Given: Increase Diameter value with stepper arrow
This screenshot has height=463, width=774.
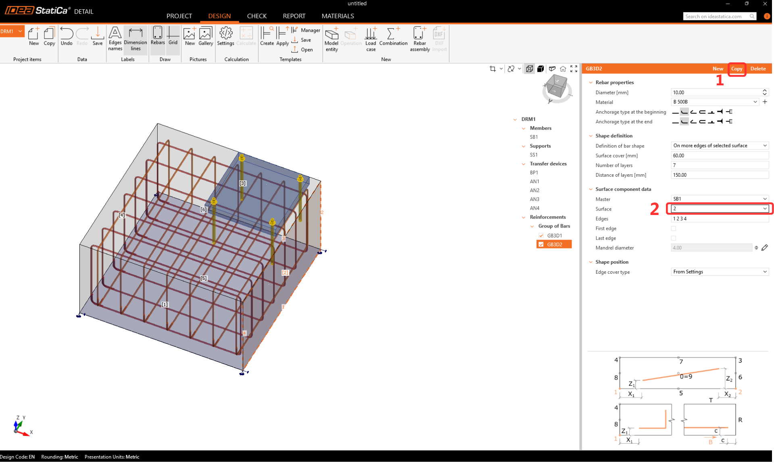Looking at the screenshot, I should coord(764,91).
